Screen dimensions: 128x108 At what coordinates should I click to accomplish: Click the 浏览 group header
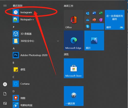[x=66, y=54]
